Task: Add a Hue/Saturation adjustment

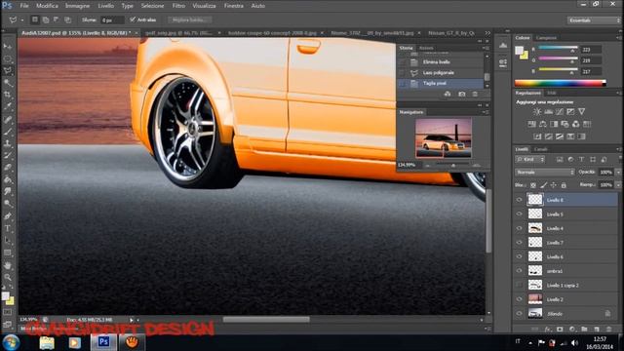Action: coord(531,124)
